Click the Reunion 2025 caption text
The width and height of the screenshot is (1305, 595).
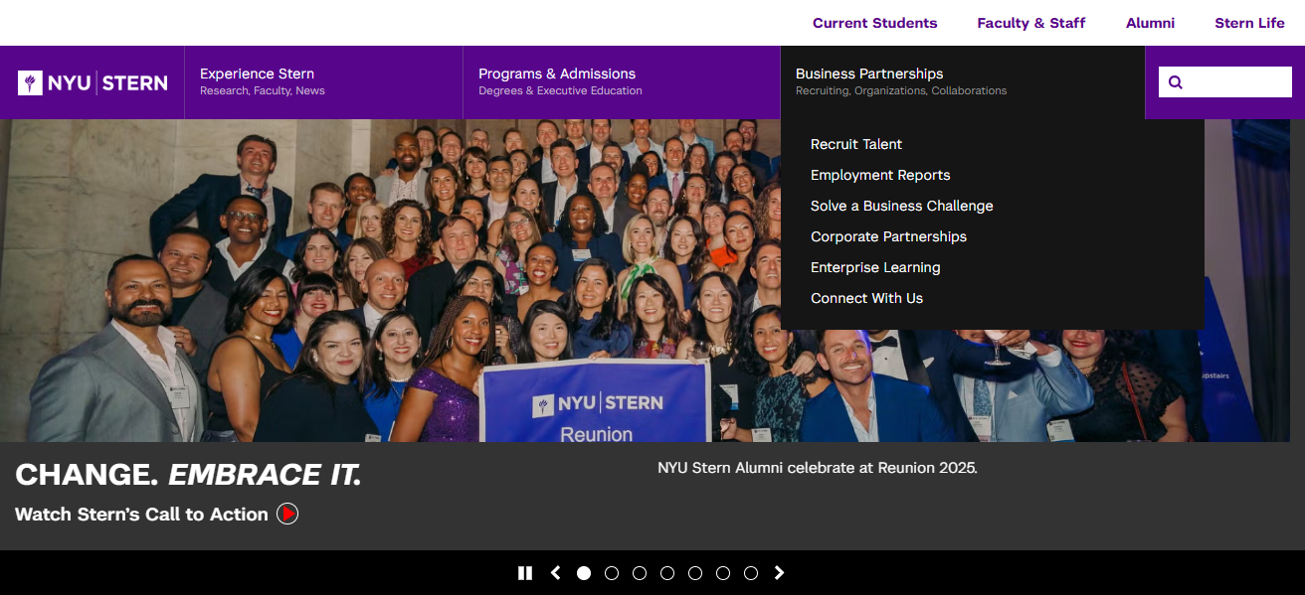tap(818, 467)
